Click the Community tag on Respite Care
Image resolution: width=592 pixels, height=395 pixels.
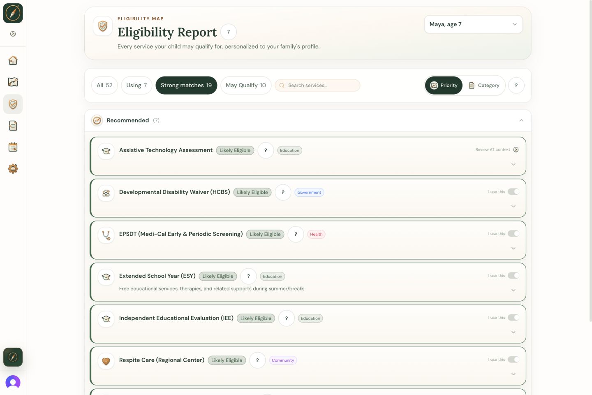(x=283, y=360)
